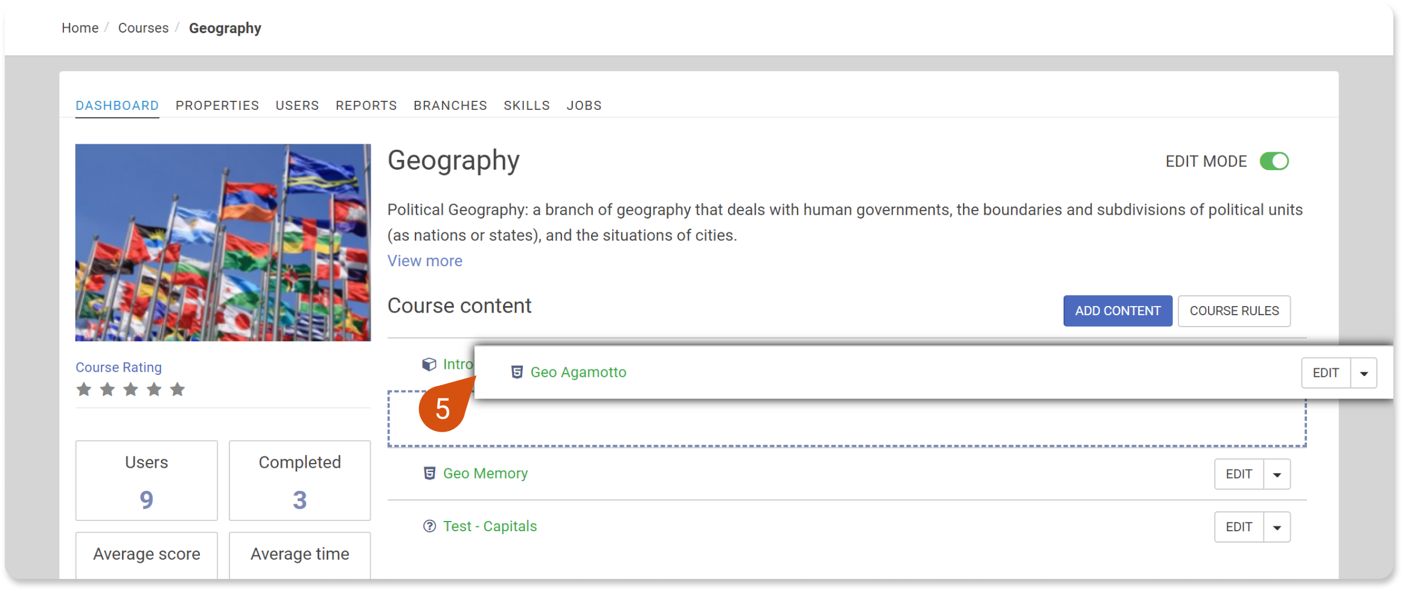
Task: Open the Test - Capitals edit dropdown arrow
Action: pyautogui.click(x=1277, y=527)
